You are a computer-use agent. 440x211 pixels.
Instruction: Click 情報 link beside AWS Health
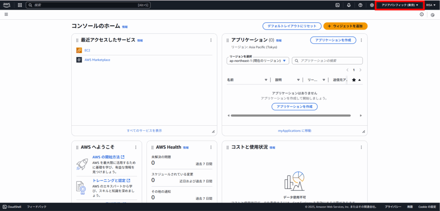(186, 148)
